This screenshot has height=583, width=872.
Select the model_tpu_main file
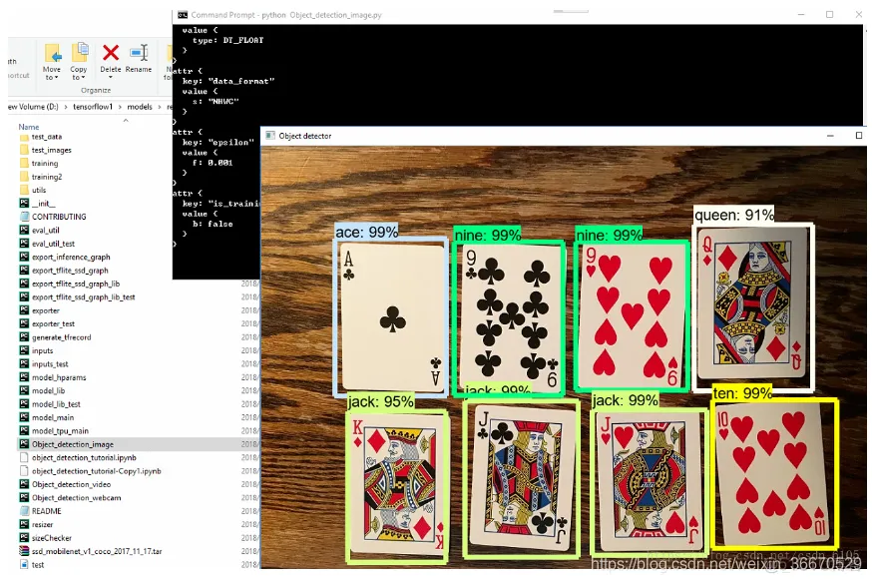click(x=60, y=430)
